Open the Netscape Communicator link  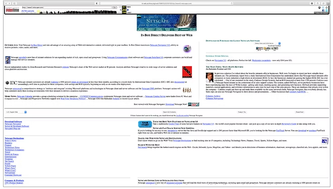(x=117, y=57)
